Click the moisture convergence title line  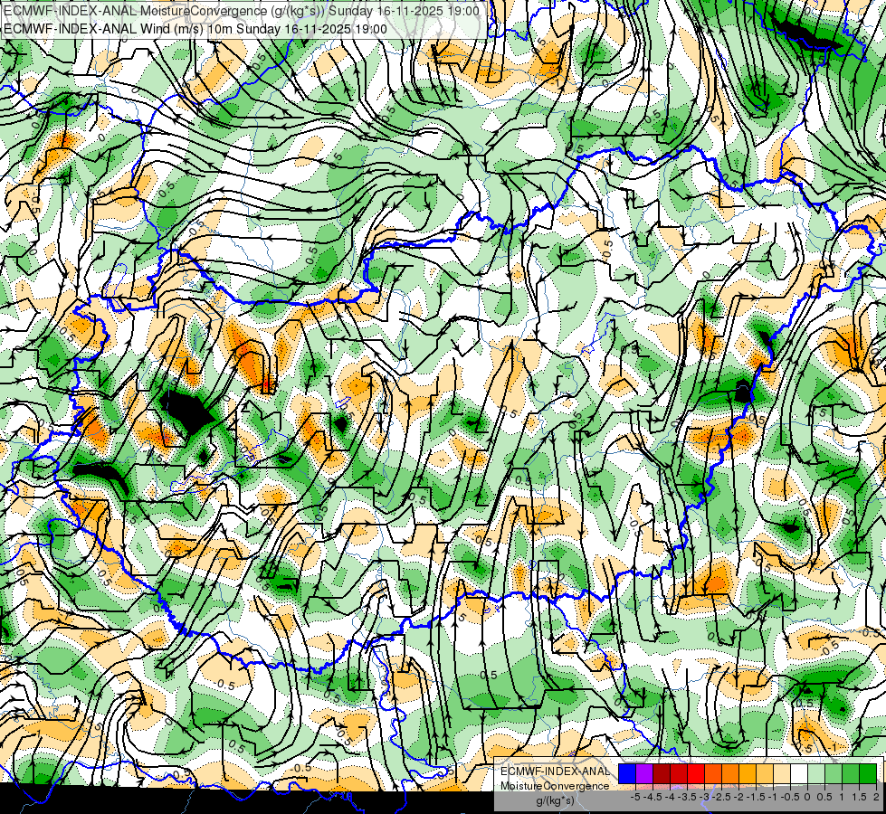click(242, 11)
